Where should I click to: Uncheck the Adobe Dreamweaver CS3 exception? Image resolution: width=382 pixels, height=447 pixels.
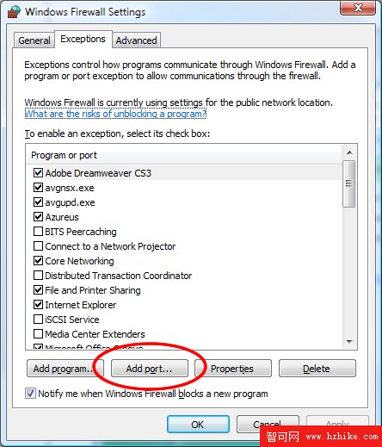coord(38,173)
